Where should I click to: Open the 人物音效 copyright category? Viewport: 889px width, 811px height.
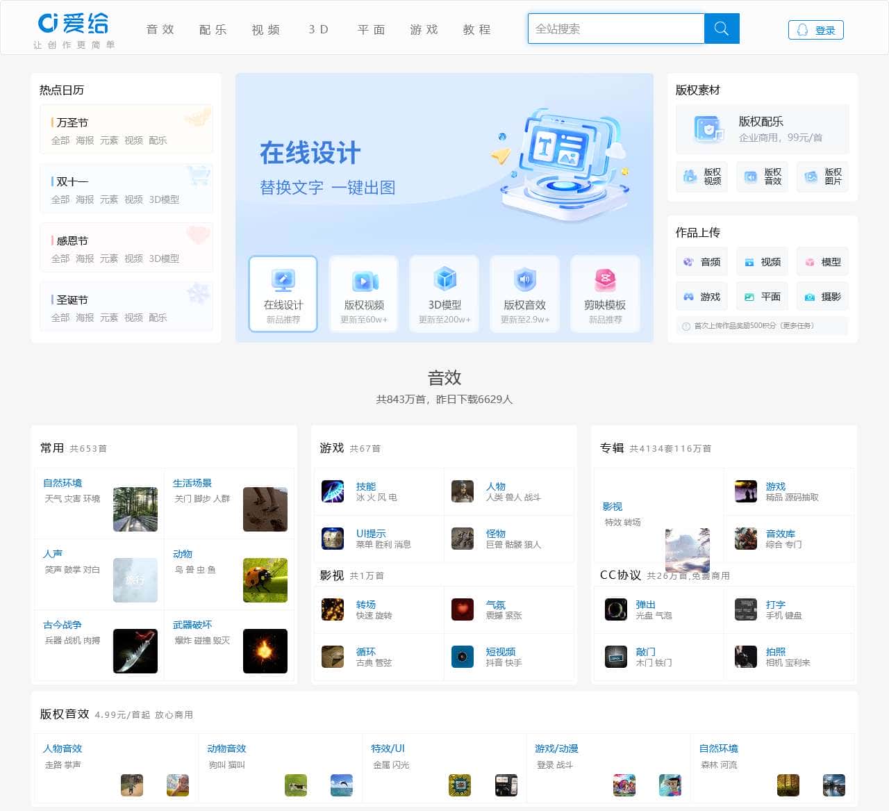pos(63,748)
